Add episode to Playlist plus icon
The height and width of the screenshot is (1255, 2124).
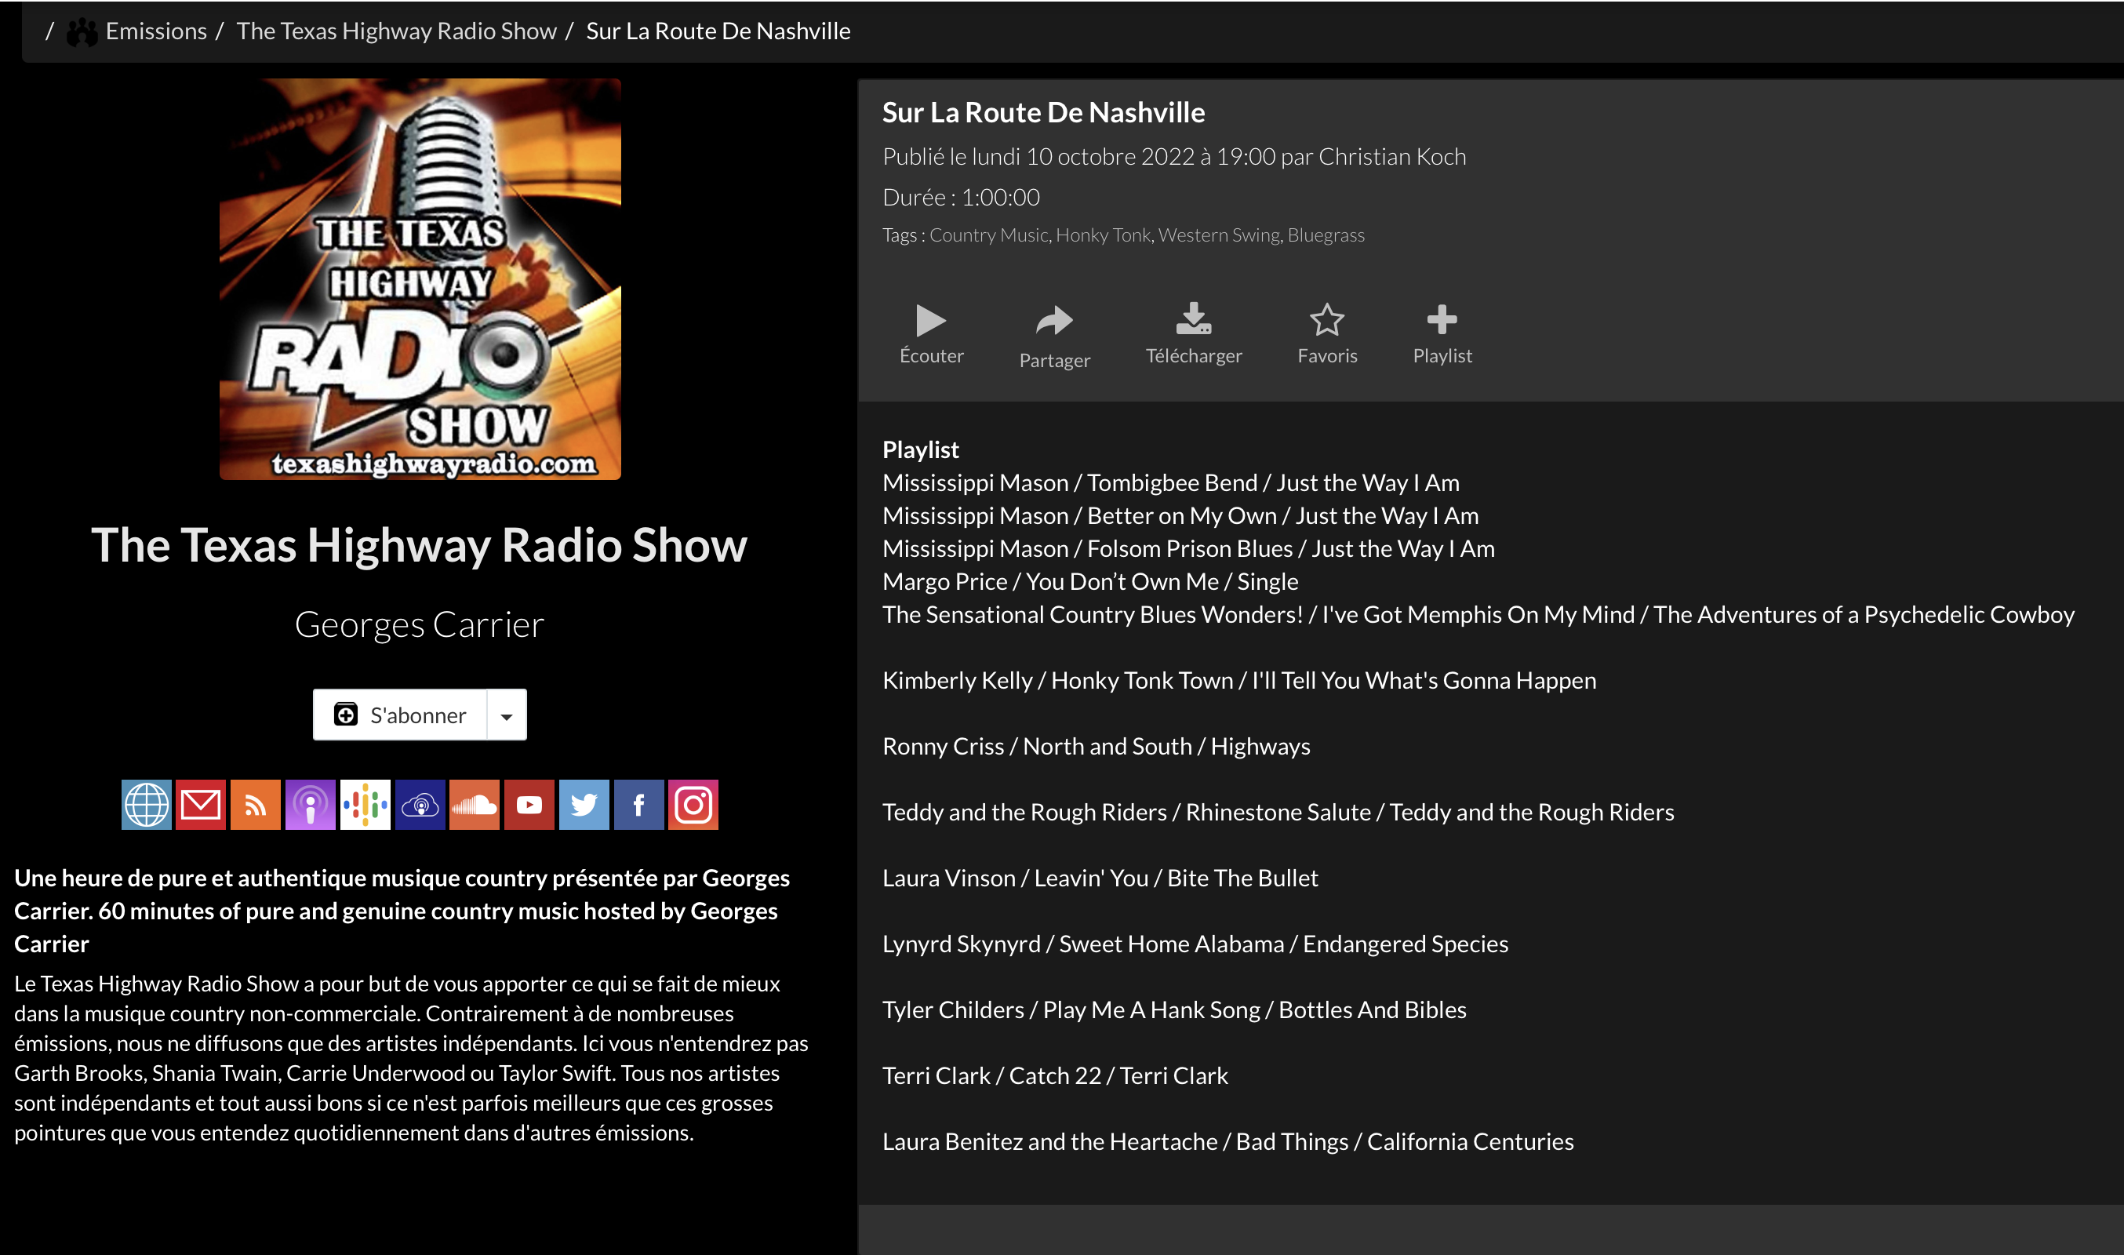(1442, 334)
